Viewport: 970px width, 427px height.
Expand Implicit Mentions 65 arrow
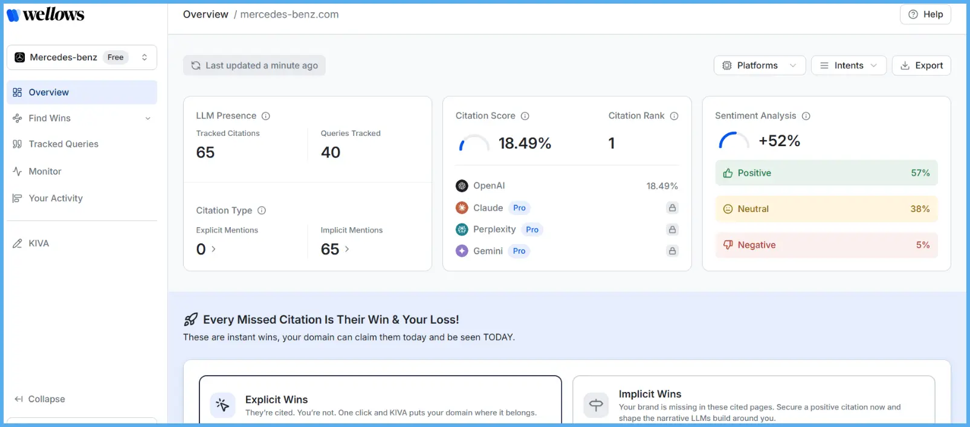pyautogui.click(x=347, y=249)
